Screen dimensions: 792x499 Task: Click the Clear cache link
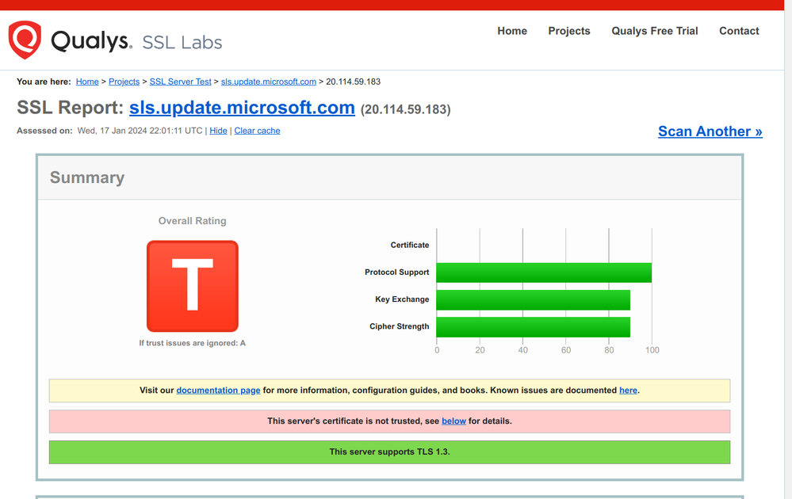point(257,131)
